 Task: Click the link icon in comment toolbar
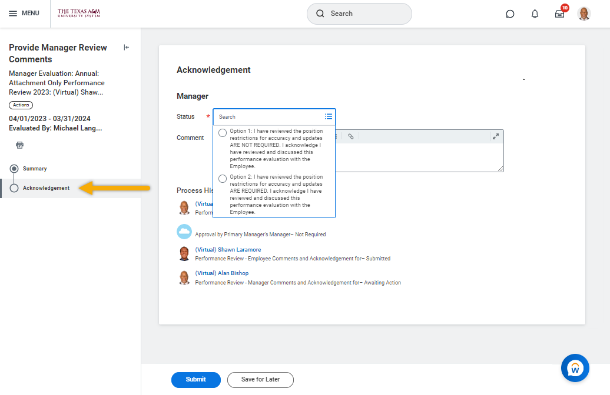coord(350,136)
